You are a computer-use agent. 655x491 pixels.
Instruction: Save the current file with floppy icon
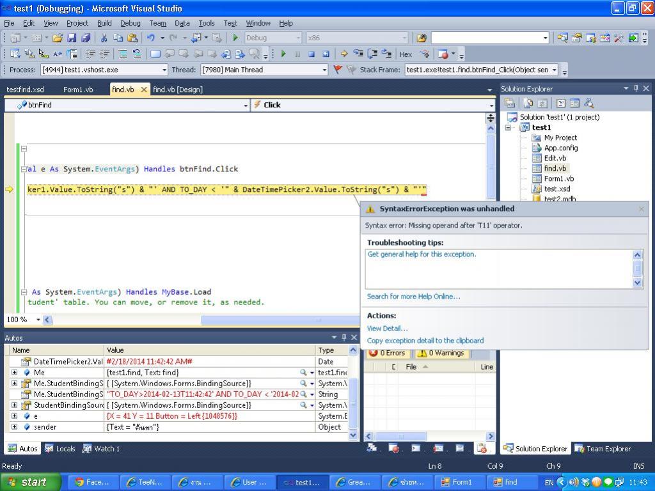[x=72, y=38]
